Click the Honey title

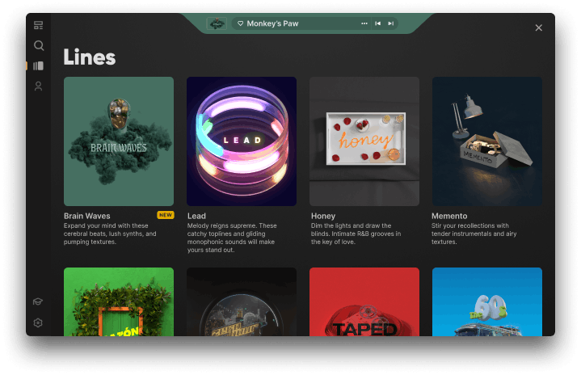323,216
